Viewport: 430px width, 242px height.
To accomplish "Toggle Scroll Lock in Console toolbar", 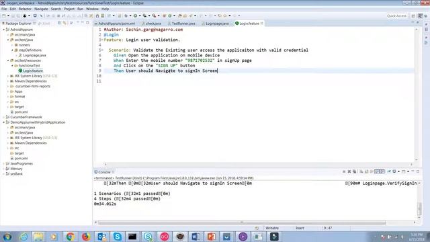I will point(366,171).
